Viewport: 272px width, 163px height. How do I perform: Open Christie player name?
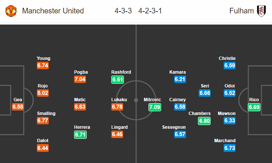pyautogui.click(x=227, y=58)
